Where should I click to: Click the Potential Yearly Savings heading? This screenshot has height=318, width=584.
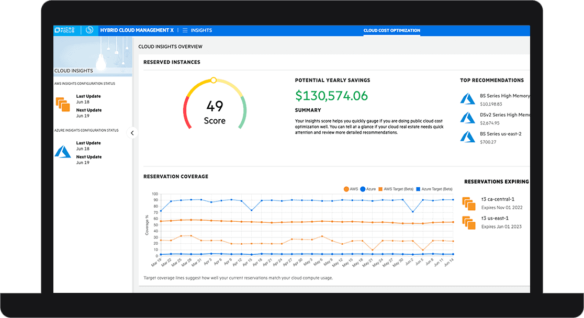(333, 81)
